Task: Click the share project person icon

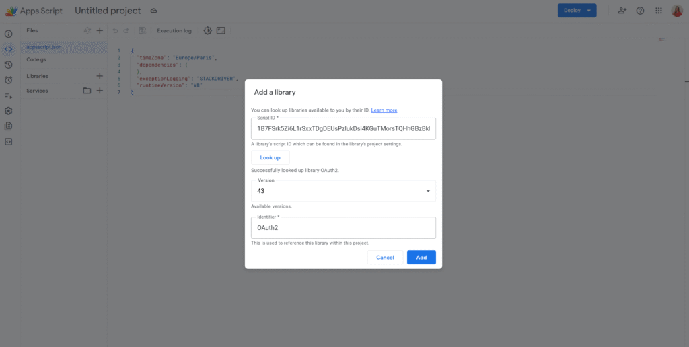Action: pos(622,11)
